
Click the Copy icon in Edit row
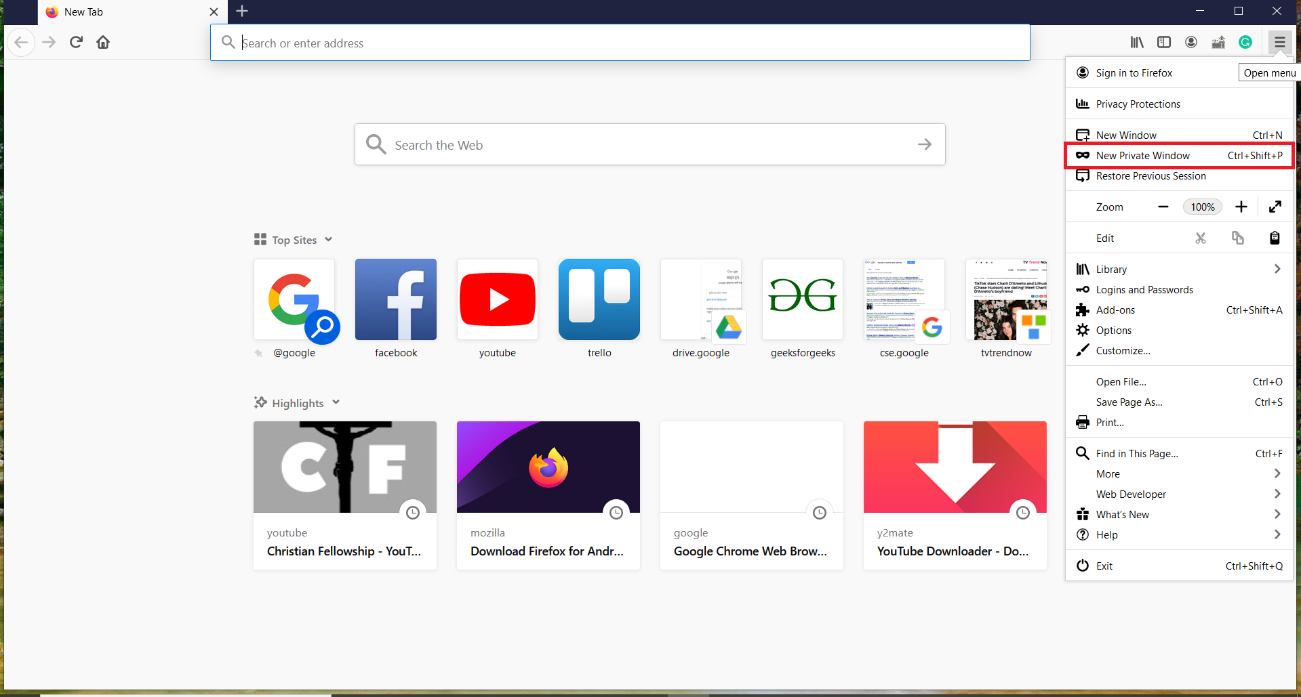click(x=1238, y=238)
